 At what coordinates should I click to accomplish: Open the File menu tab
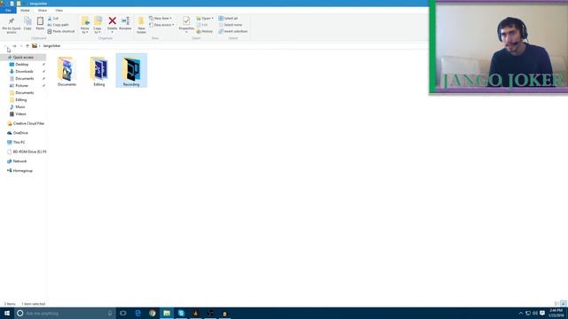point(8,11)
